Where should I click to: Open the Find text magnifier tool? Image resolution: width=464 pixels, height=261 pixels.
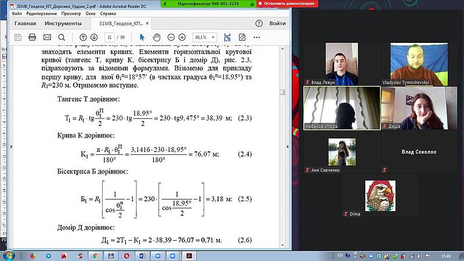click(61, 37)
